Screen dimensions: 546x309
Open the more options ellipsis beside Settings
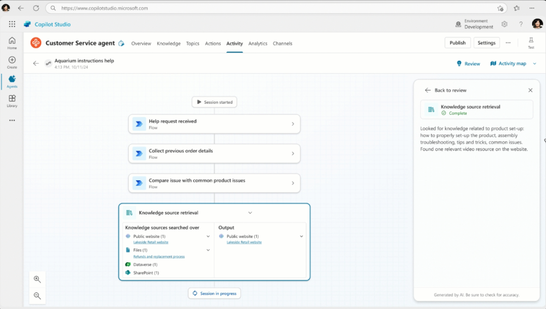(x=508, y=43)
